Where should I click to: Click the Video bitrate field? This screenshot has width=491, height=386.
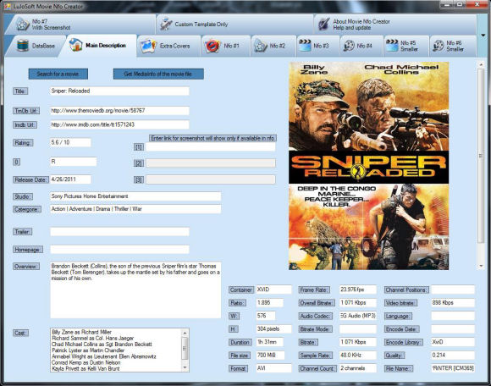[x=453, y=303]
